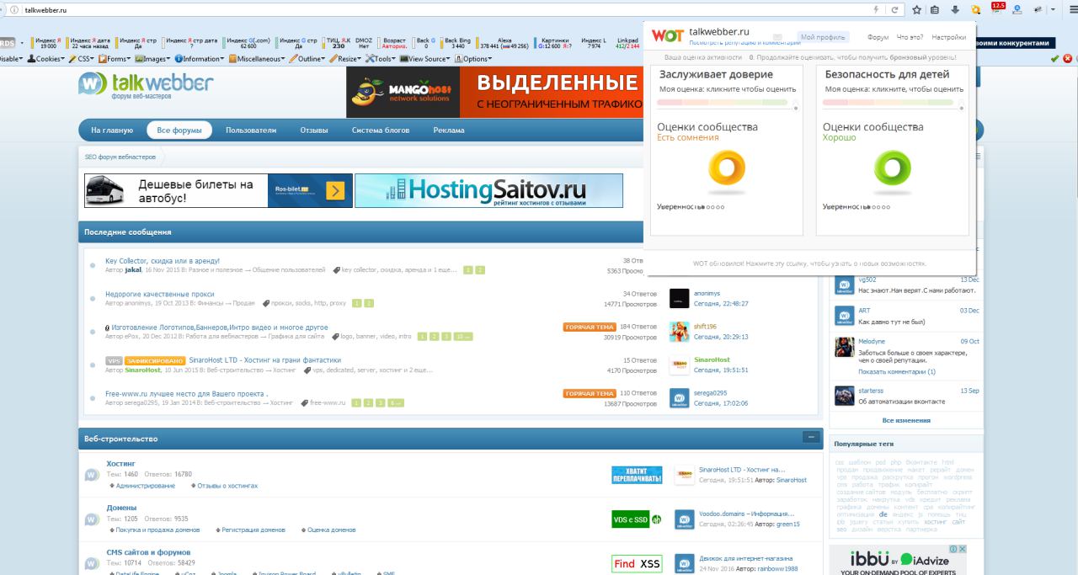Click the Melodyne avatar in the sidebar

point(845,347)
